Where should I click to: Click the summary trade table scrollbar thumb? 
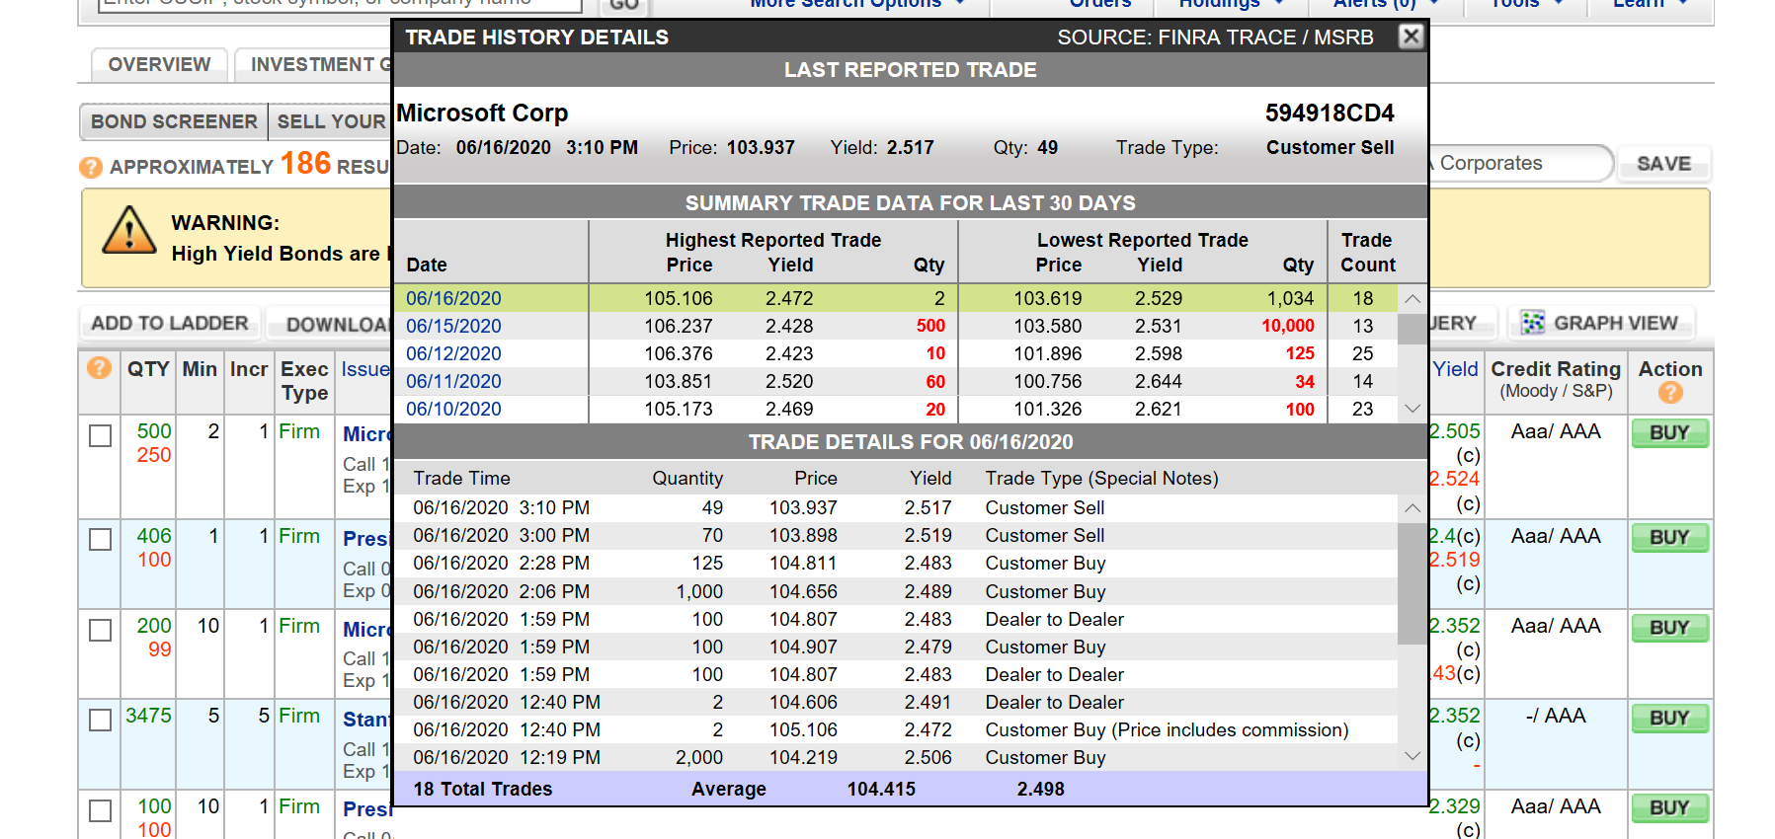[1412, 329]
